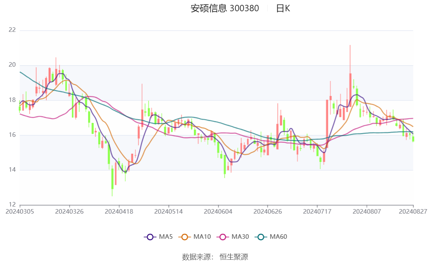The width and height of the screenshot is (430, 262).
Task: Click the 20240305 date axis label
Action: tap(20, 211)
